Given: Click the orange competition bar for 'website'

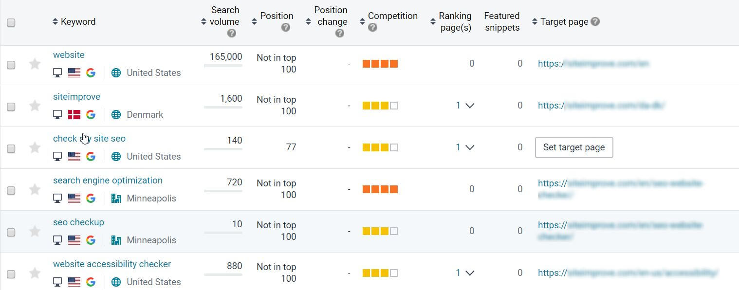Looking at the screenshot, I should point(380,64).
